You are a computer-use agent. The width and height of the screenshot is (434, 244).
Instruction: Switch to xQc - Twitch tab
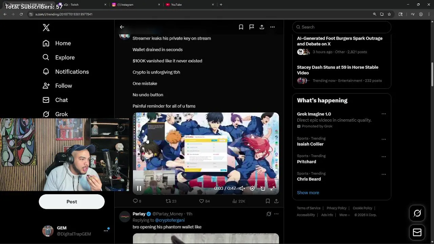pyautogui.click(x=82, y=5)
